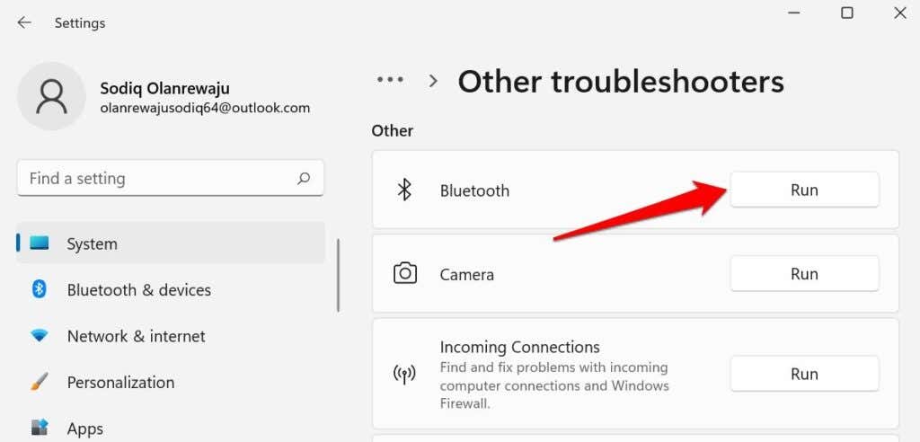Click the user profile avatar icon
Viewport: 920px width, 442px height.
[51, 96]
